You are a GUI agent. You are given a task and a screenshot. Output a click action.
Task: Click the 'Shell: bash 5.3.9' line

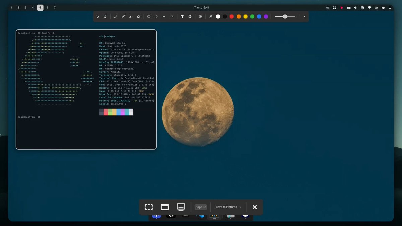coord(112,59)
